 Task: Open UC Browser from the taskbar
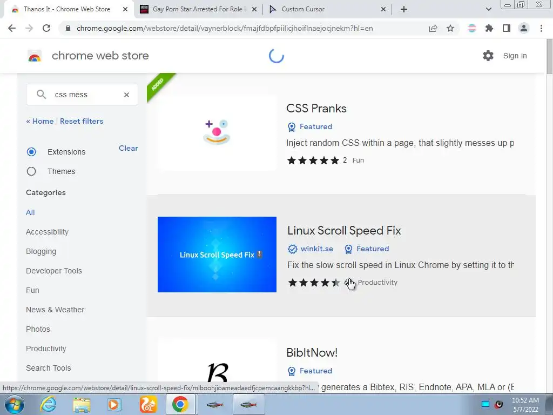coord(148,404)
